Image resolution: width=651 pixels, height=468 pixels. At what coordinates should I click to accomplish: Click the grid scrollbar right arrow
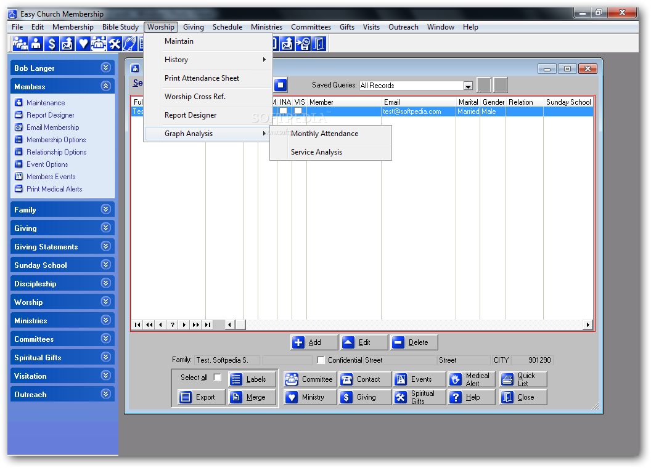tap(587, 325)
